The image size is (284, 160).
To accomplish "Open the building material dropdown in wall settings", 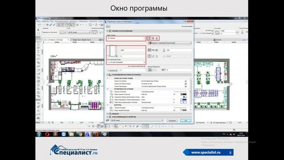I will 170,43.
